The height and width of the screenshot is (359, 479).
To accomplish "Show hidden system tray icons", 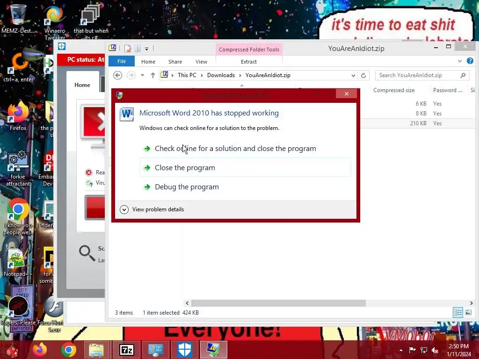I will click(x=401, y=350).
